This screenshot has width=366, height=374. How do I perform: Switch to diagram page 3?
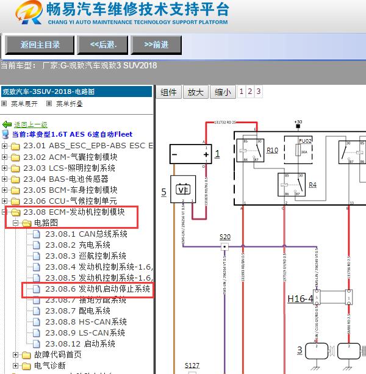[259, 92]
